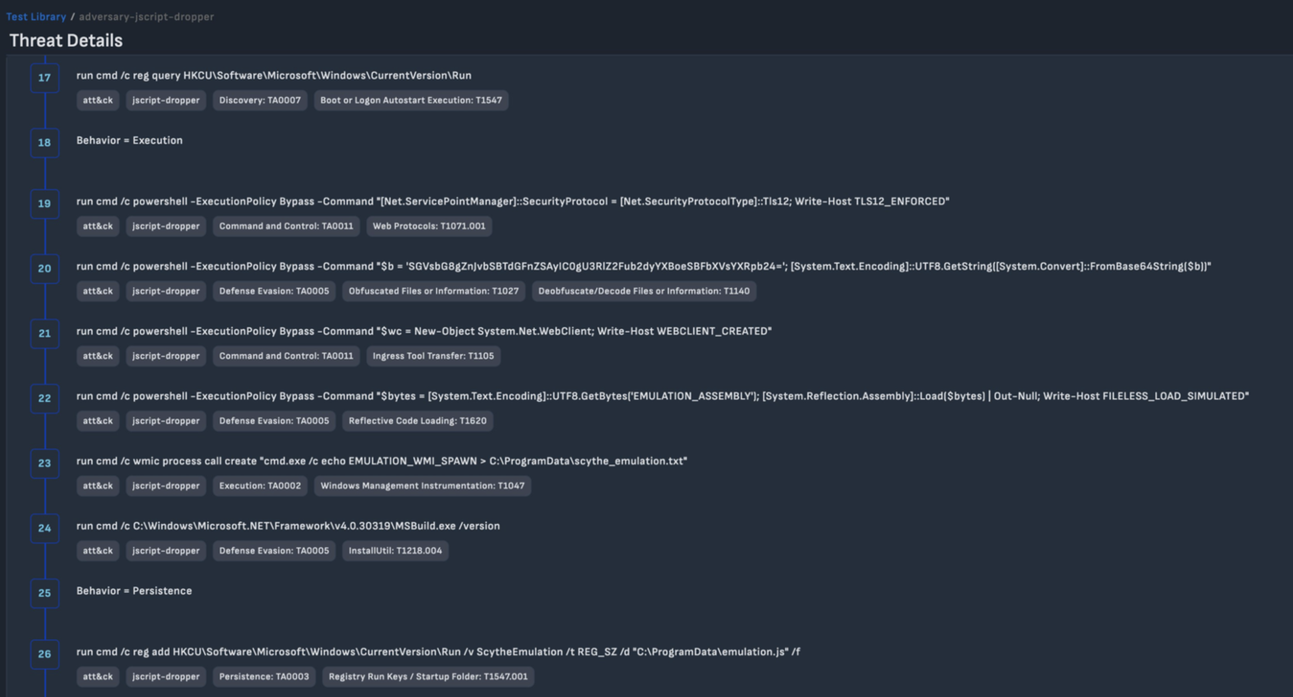Click step 17 timeline marker
The width and height of the screenshot is (1293, 697).
(45, 78)
